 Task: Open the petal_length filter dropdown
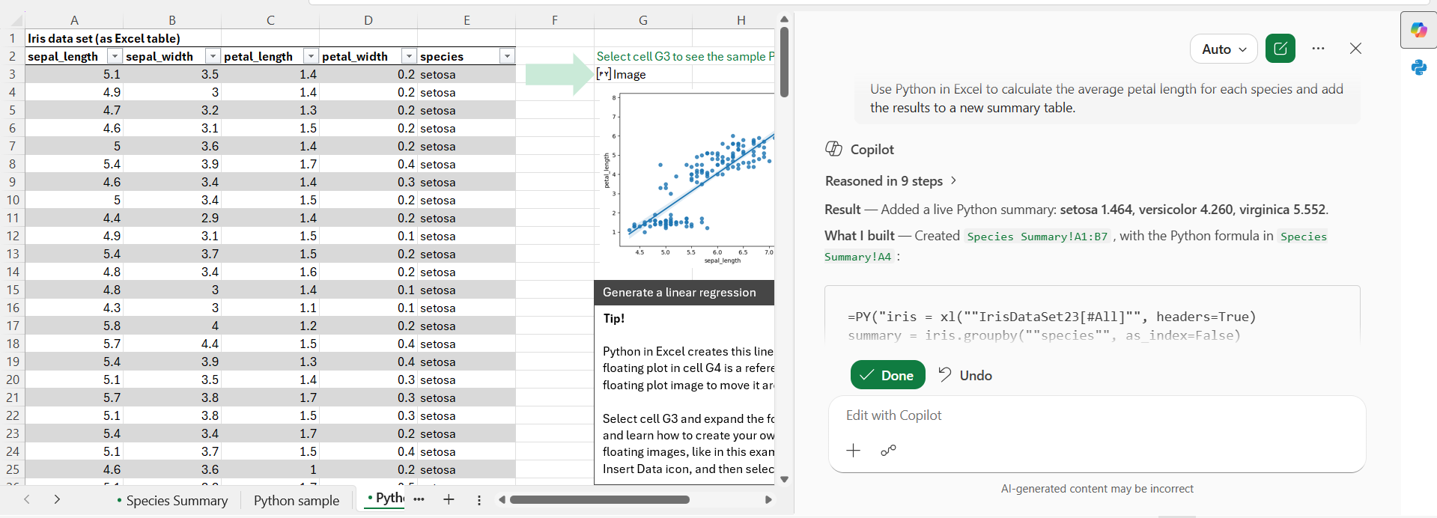tap(311, 56)
